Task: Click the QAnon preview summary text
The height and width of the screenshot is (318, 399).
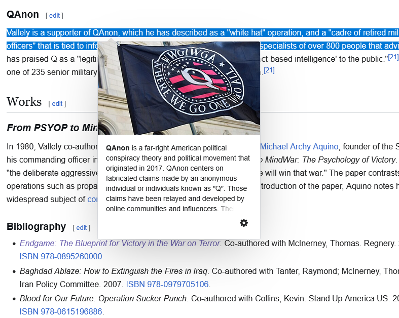Action: pyautogui.click(x=178, y=178)
